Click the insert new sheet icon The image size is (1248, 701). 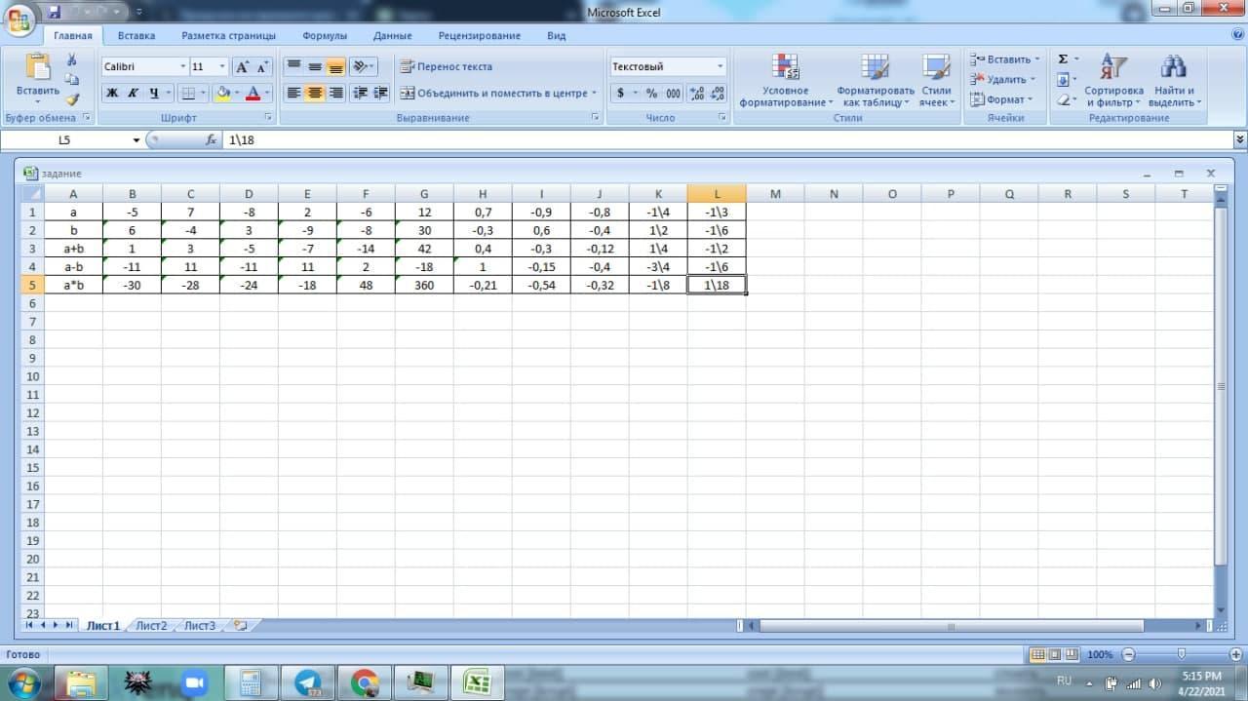click(x=240, y=626)
